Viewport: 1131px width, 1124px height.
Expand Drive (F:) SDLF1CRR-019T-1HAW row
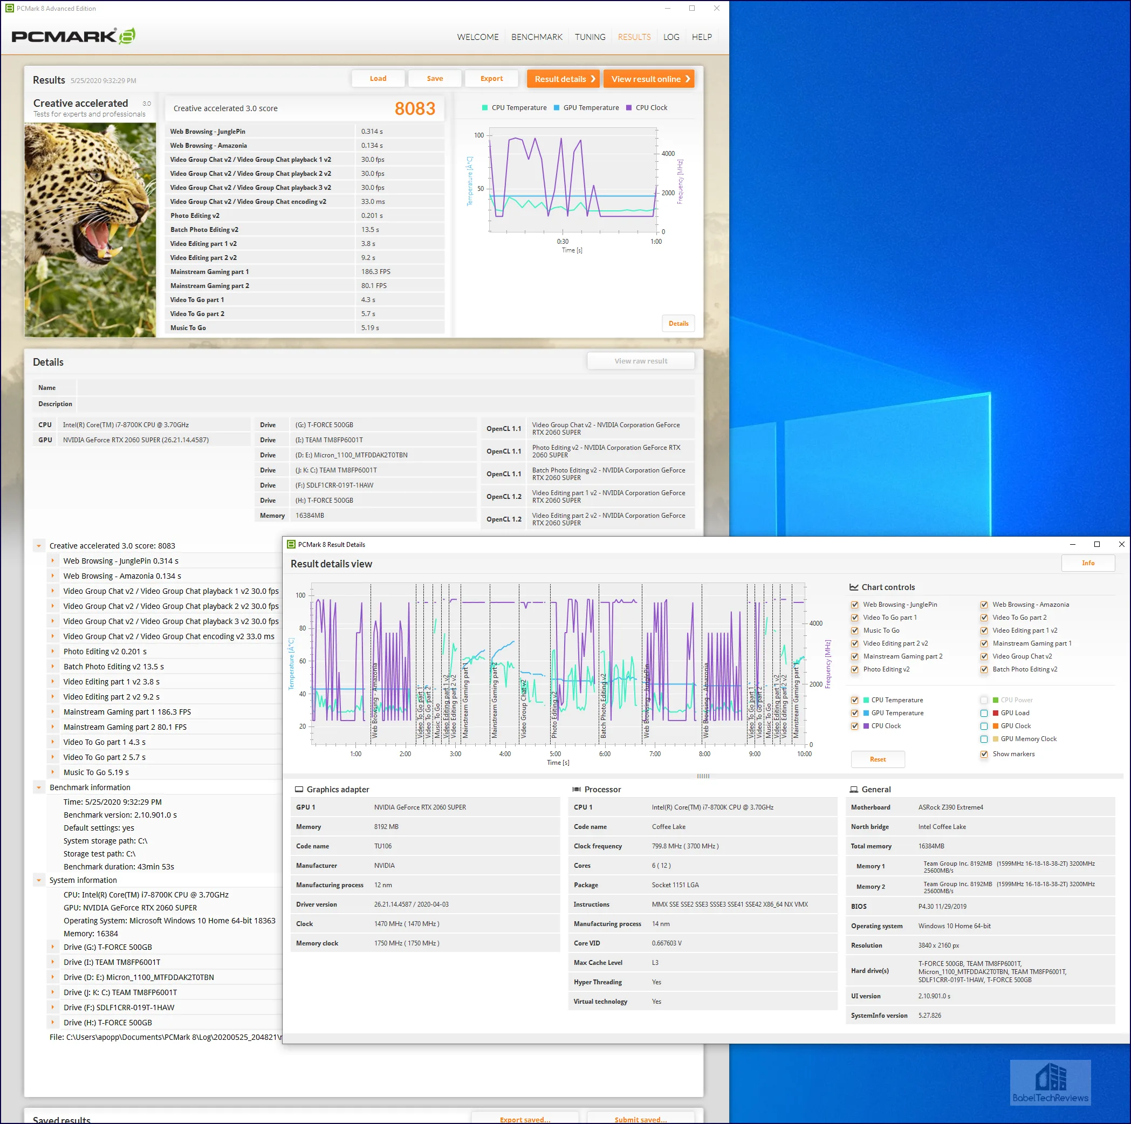click(x=53, y=1006)
